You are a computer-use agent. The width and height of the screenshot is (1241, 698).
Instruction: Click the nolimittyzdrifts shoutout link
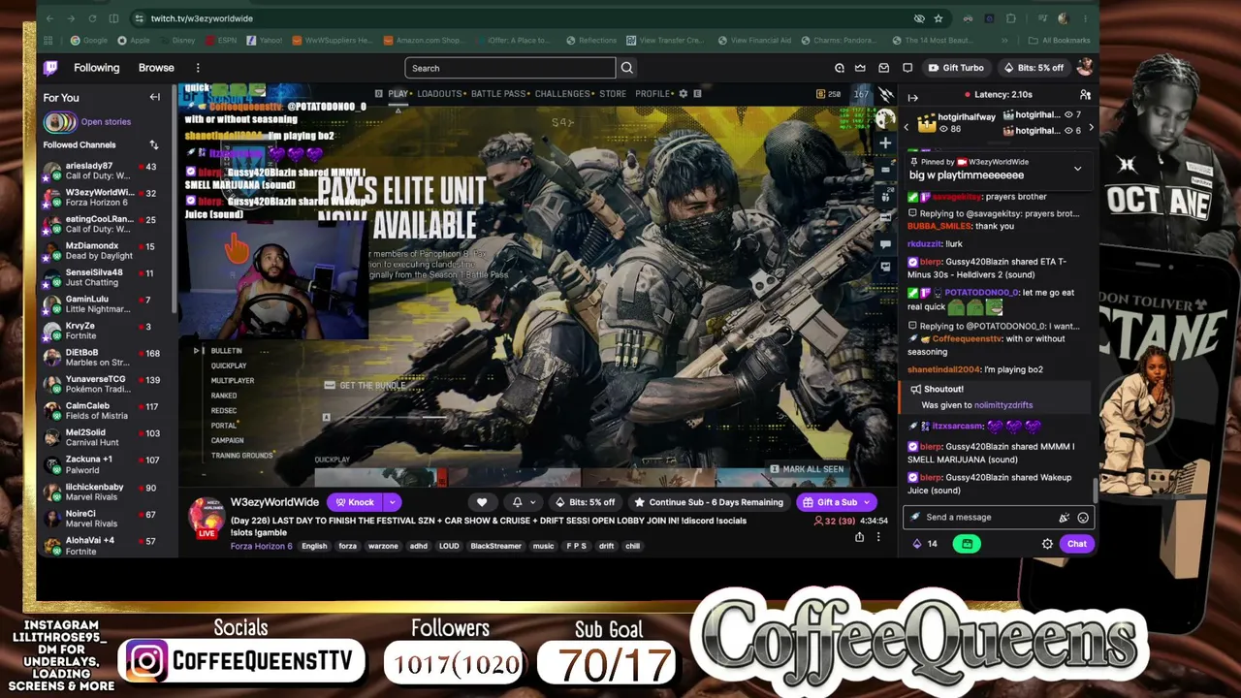coord(1003,405)
